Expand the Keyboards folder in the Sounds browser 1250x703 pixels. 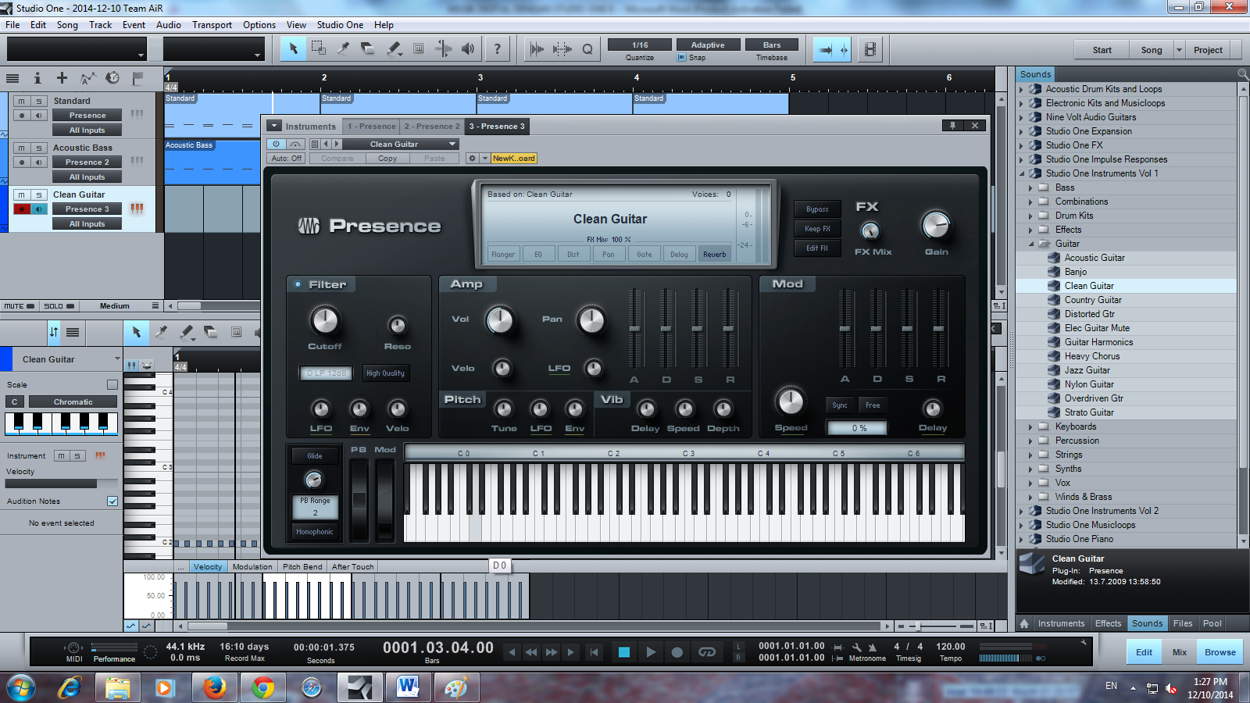click(x=1030, y=426)
